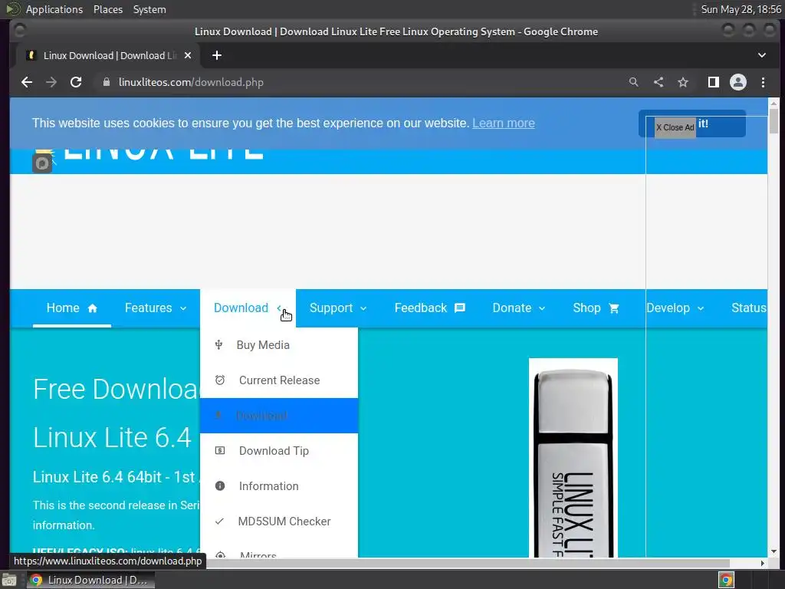Open the Shop page
Viewport: 785px width, 589px height.
coord(596,308)
